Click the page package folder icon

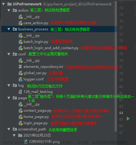15,98
